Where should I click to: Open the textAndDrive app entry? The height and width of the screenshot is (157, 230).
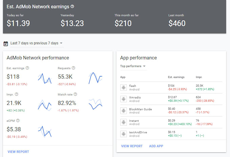tap(171, 134)
